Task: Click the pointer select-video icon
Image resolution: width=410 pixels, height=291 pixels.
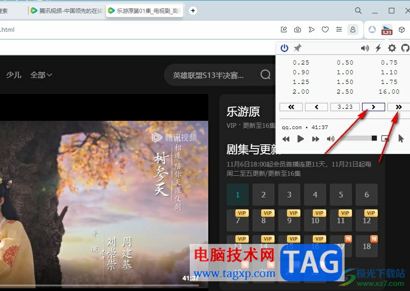Action: pos(401,138)
